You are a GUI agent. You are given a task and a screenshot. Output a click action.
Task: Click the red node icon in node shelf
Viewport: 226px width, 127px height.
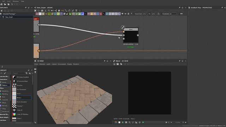101,14
